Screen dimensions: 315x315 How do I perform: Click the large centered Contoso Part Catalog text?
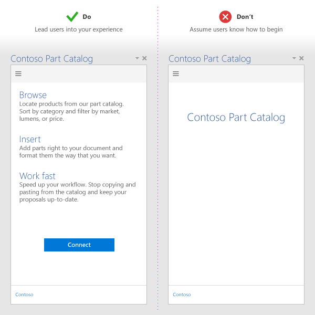[x=236, y=117]
